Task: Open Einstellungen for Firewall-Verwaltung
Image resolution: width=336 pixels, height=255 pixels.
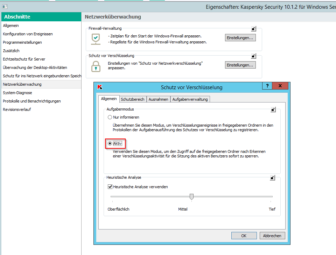Action: coord(240,38)
